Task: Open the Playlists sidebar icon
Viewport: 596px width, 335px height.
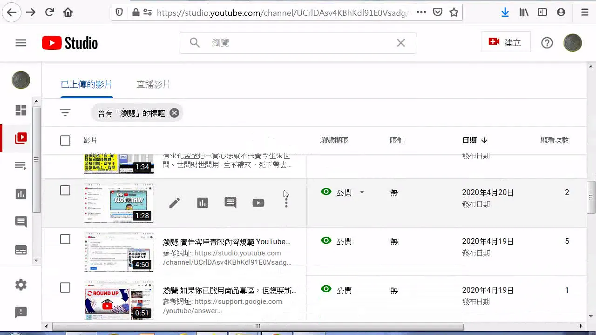Action: tap(21, 166)
